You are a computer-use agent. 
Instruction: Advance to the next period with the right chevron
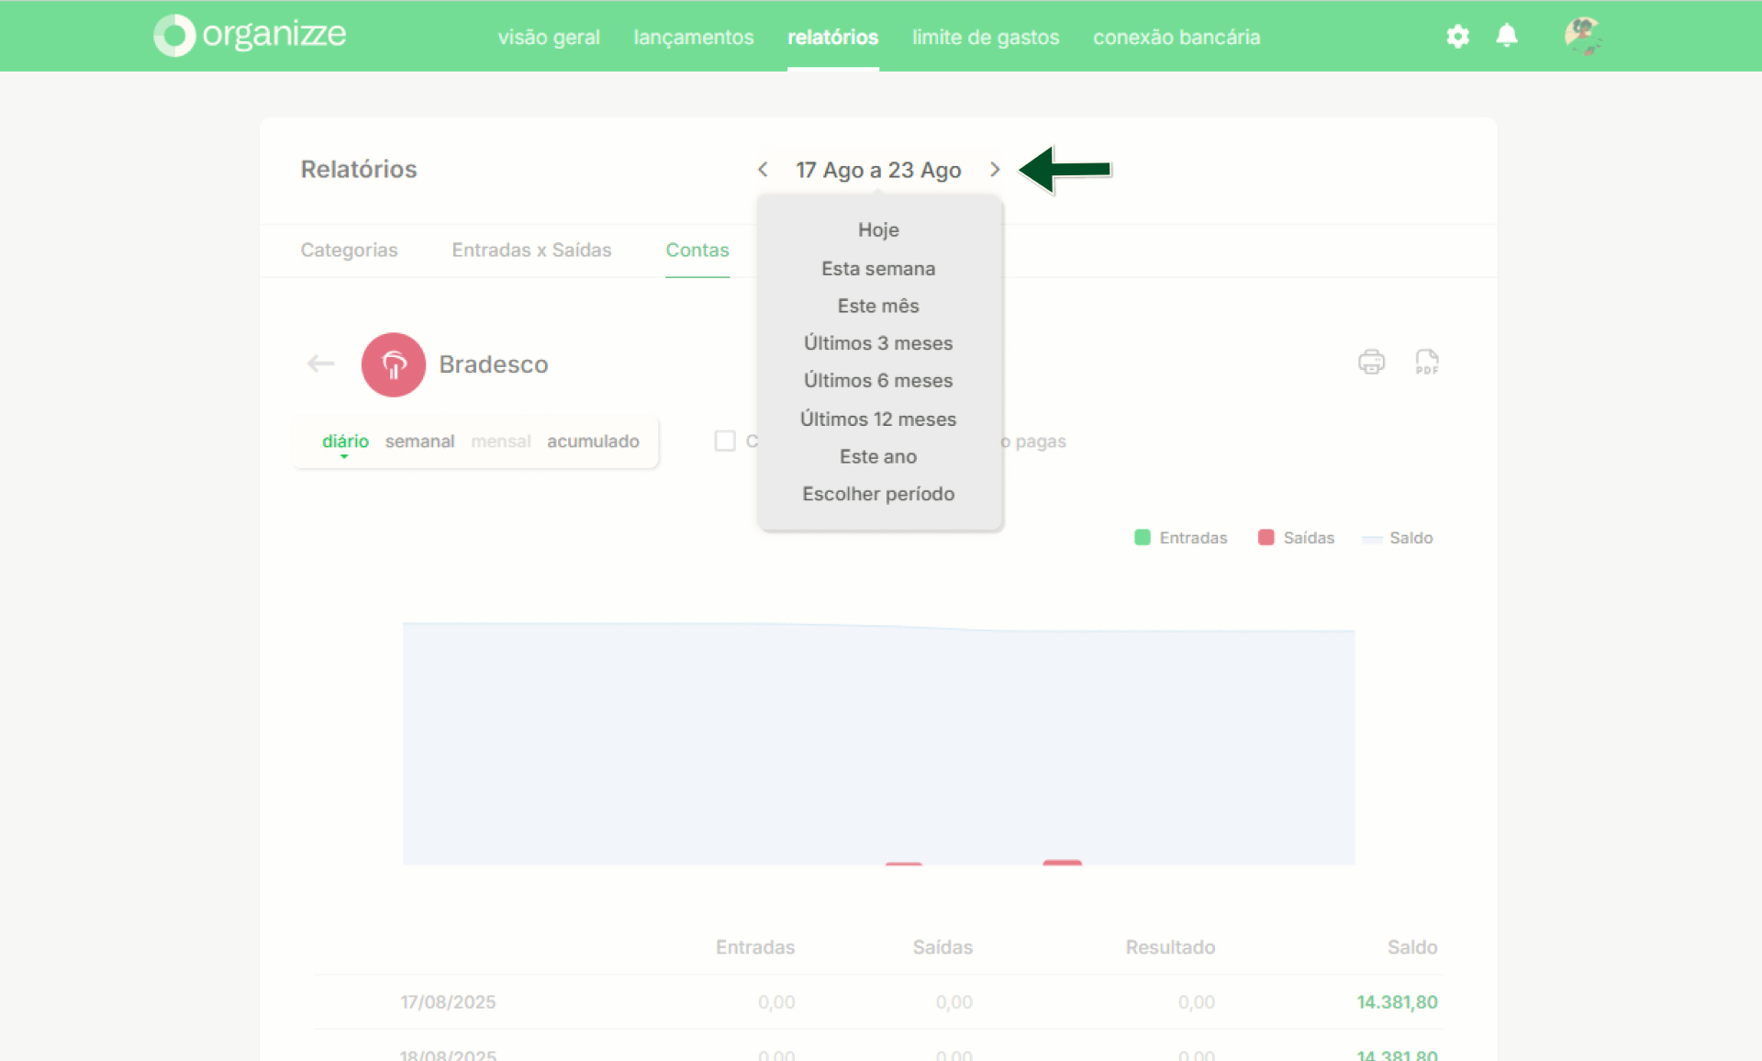click(995, 170)
